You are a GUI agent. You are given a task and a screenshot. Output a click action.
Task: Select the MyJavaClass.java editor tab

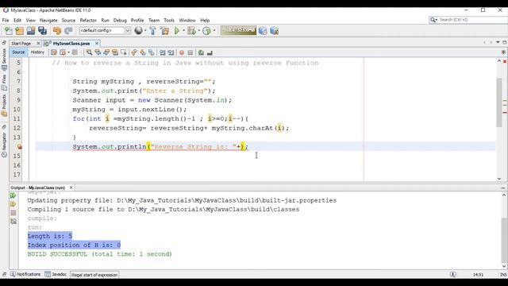coord(71,43)
